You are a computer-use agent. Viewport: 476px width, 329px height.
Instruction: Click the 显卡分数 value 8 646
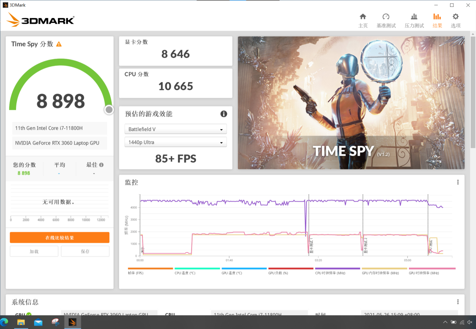coord(175,54)
